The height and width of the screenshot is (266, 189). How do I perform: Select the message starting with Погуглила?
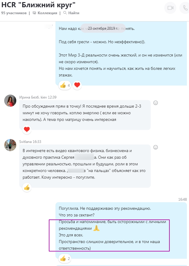click(x=121, y=229)
